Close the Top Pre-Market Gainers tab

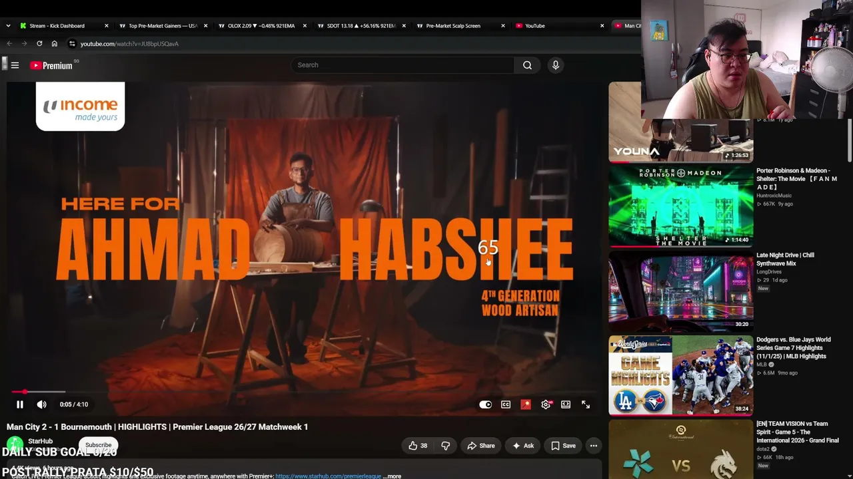coord(205,26)
